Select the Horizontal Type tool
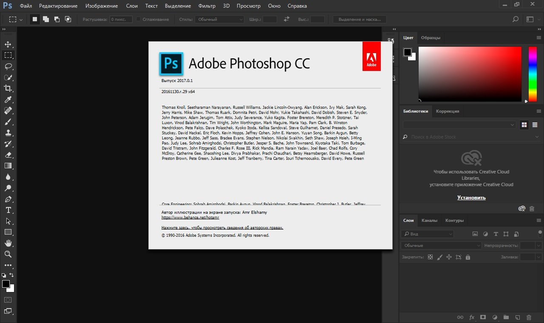The image size is (544, 323). 8,210
